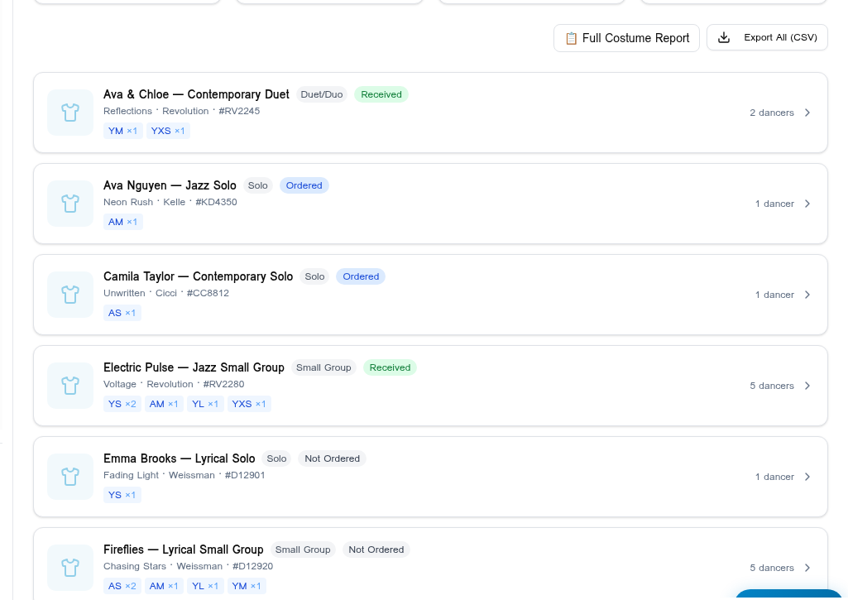Expand Fireflies Lyrical Small Group chevron
Screen dimensions: 848x600
[807, 568]
